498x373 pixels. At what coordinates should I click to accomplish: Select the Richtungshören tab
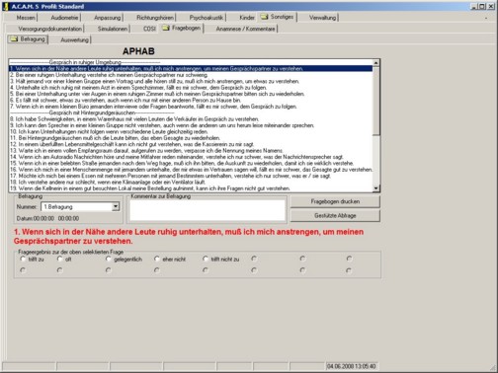(x=155, y=18)
